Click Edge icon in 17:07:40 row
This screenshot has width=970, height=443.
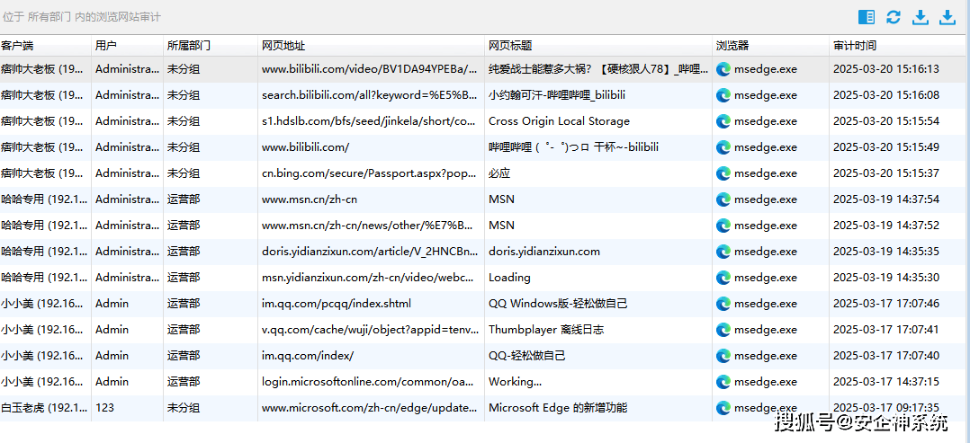pyautogui.click(x=723, y=356)
